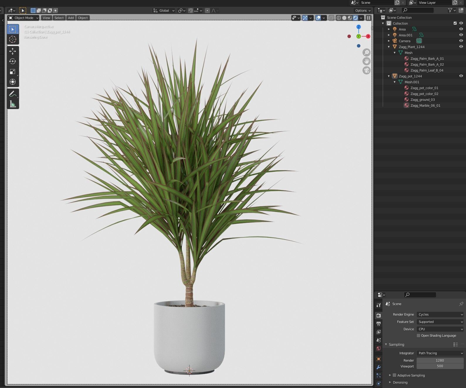
Task: Select the Select Box tool
Action: tap(13, 29)
